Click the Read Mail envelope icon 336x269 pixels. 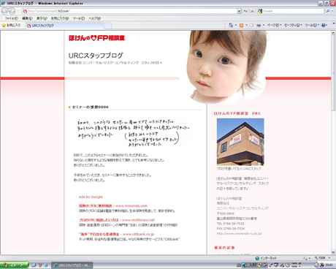point(251,25)
